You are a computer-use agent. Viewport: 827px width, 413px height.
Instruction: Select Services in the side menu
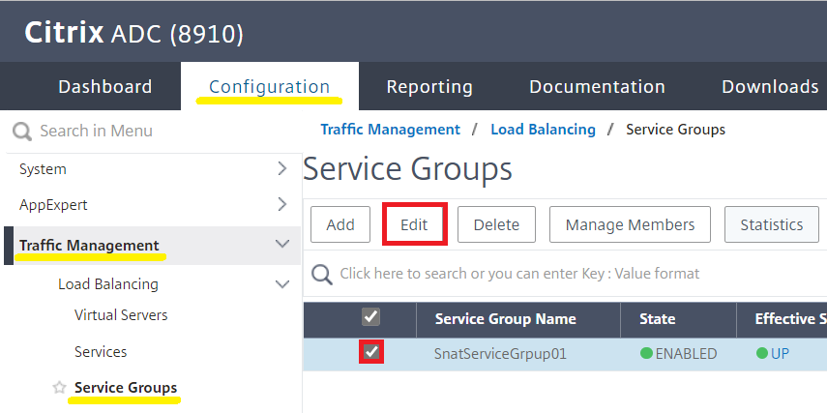coord(101,352)
